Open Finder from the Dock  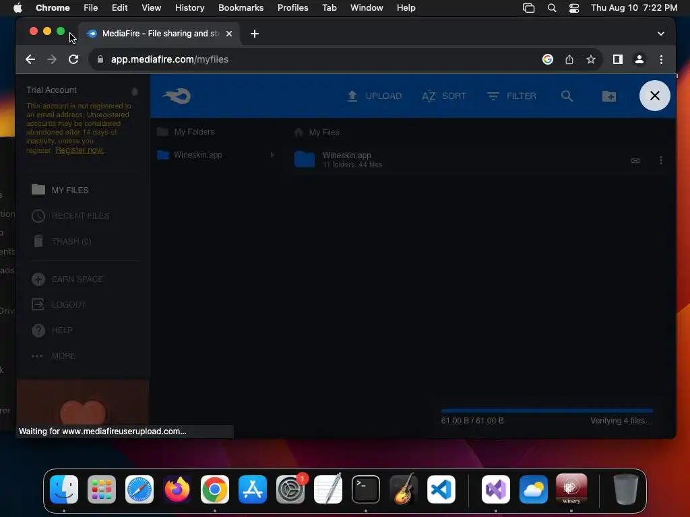pos(64,489)
